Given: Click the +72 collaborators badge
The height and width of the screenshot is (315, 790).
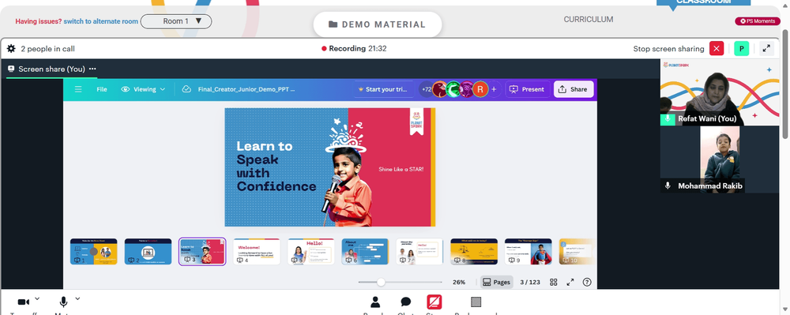Looking at the screenshot, I should pos(427,89).
